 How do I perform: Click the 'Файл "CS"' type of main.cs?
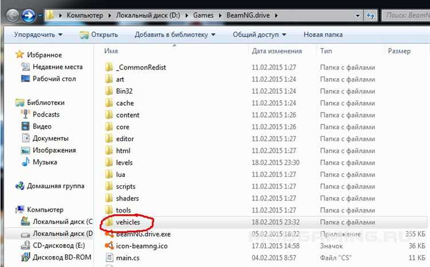(x=335, y=258)
